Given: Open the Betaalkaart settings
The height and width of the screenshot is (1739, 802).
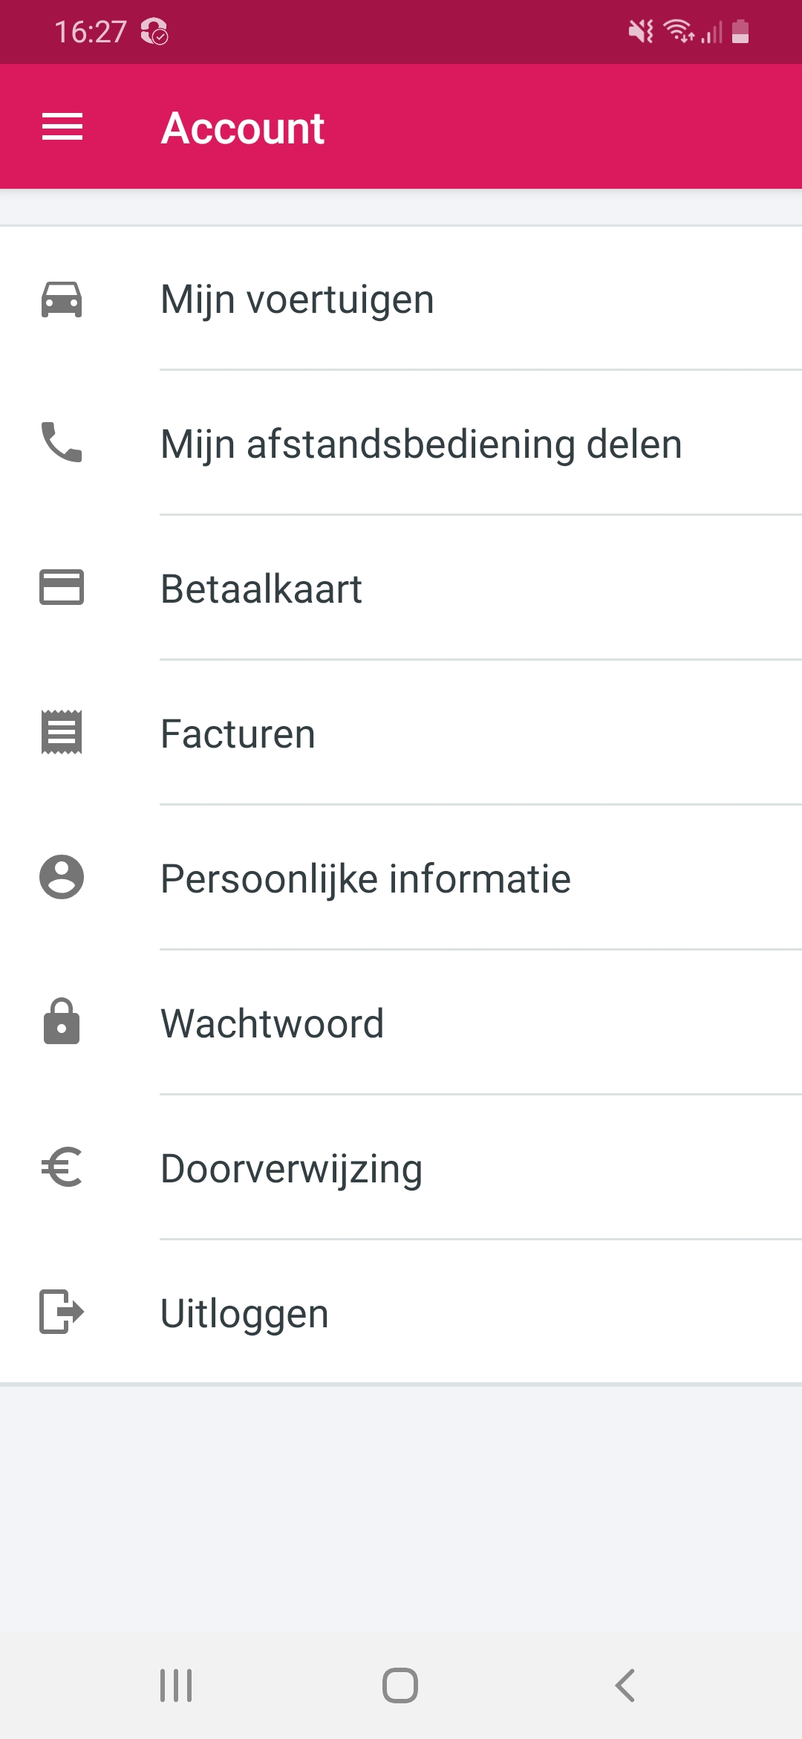Looking at the screenshot, I should [x=401, y=588].
